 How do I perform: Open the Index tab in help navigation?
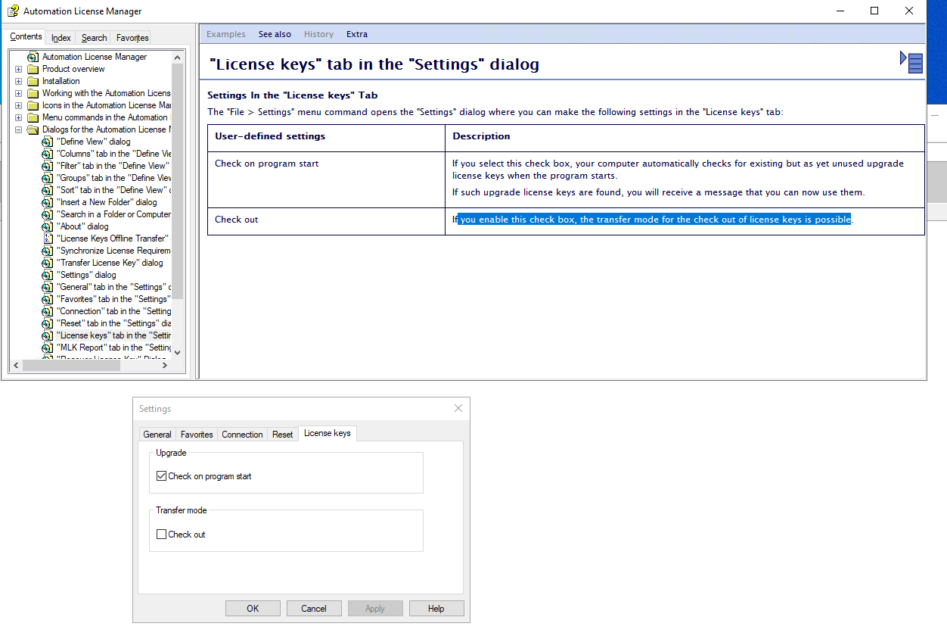[x=61, y=38]
